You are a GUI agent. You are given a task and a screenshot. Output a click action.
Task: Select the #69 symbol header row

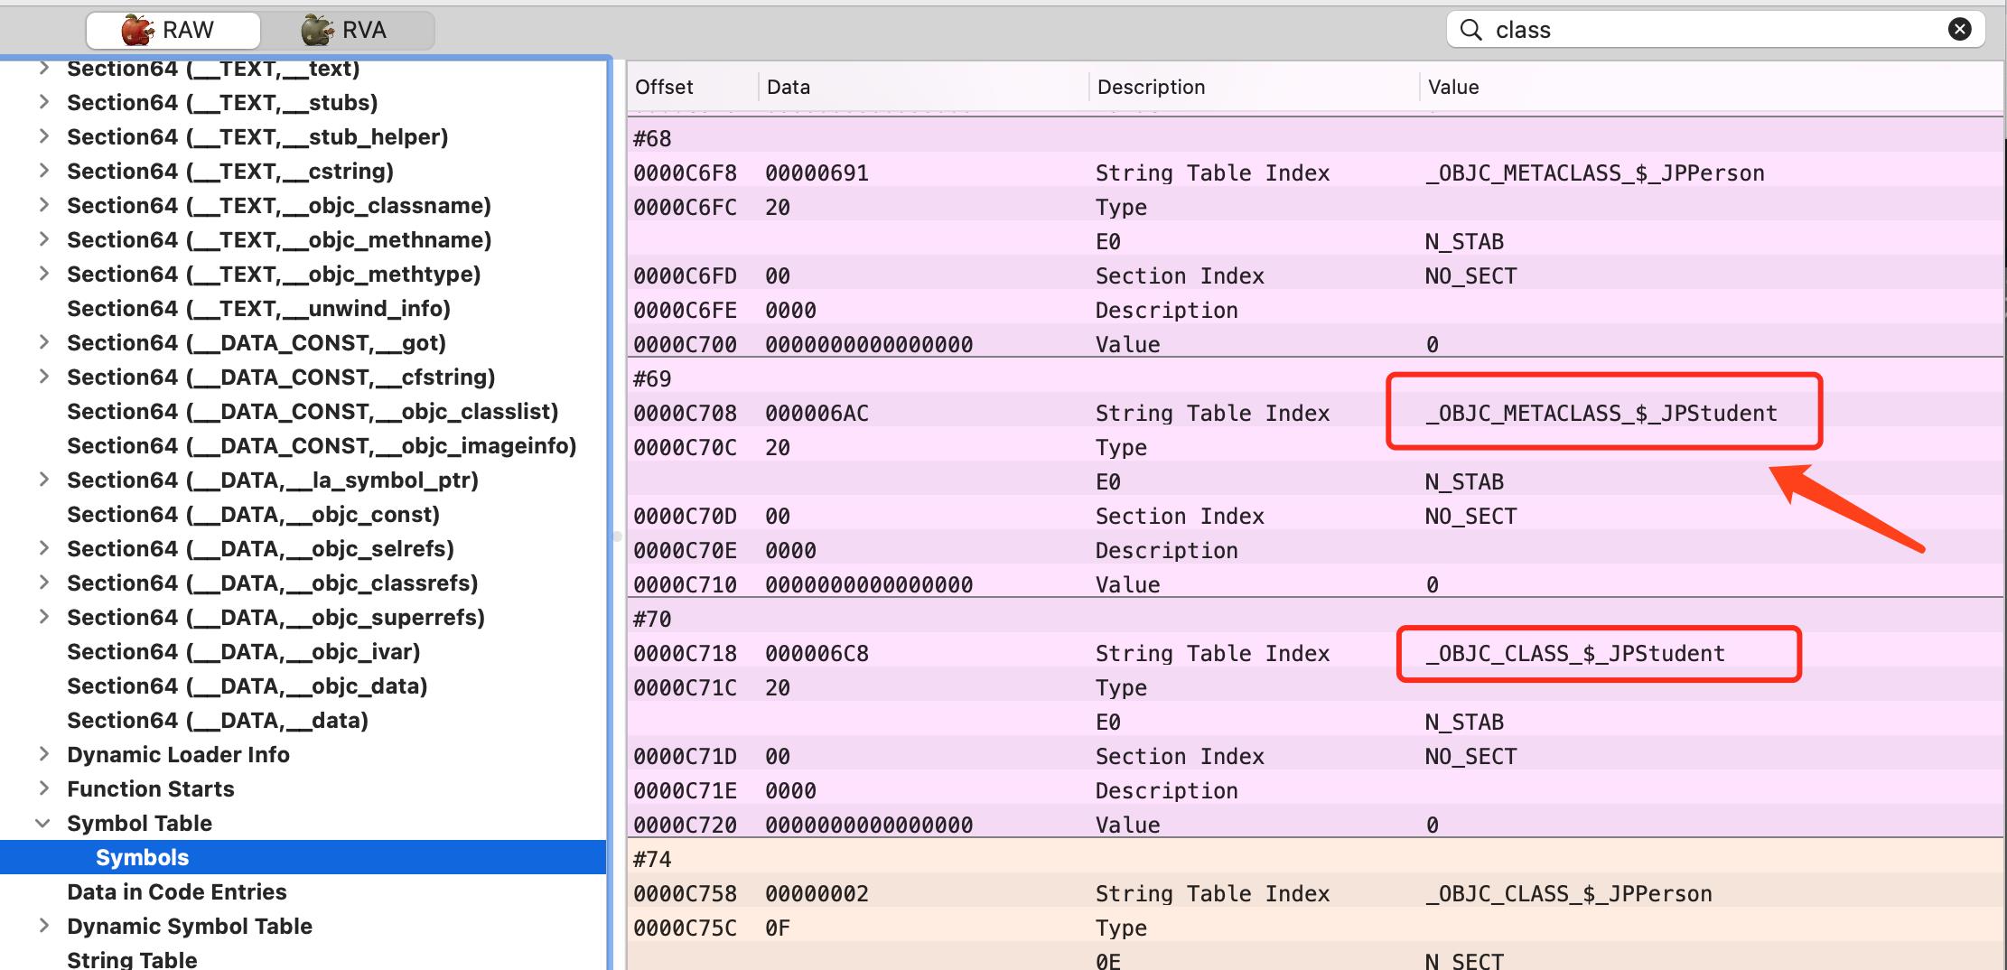coord(1315,378)
